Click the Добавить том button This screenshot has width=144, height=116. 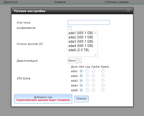(43, 99)
